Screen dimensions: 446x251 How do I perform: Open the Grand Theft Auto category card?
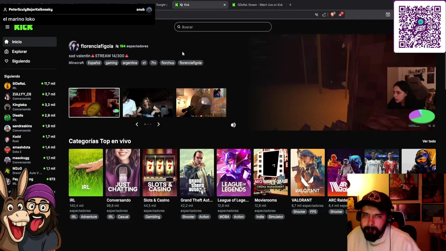pos(197,173)
